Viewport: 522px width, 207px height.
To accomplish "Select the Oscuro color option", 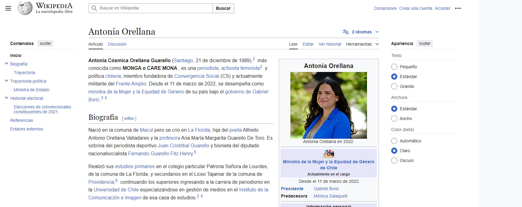I will pos(394,160).
